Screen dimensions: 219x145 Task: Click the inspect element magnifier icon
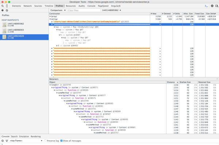coord(3,6)
